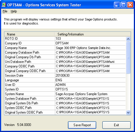Click the System Database Path value
The image size is (135, 132).
point(82,99)
